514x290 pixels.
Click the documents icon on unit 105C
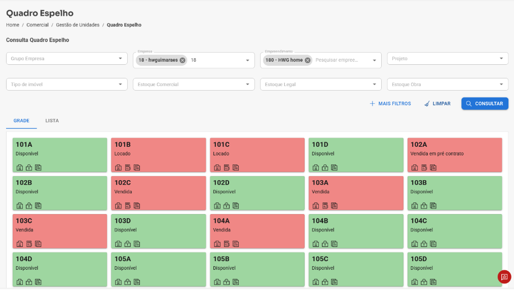[x=335, y=282]
